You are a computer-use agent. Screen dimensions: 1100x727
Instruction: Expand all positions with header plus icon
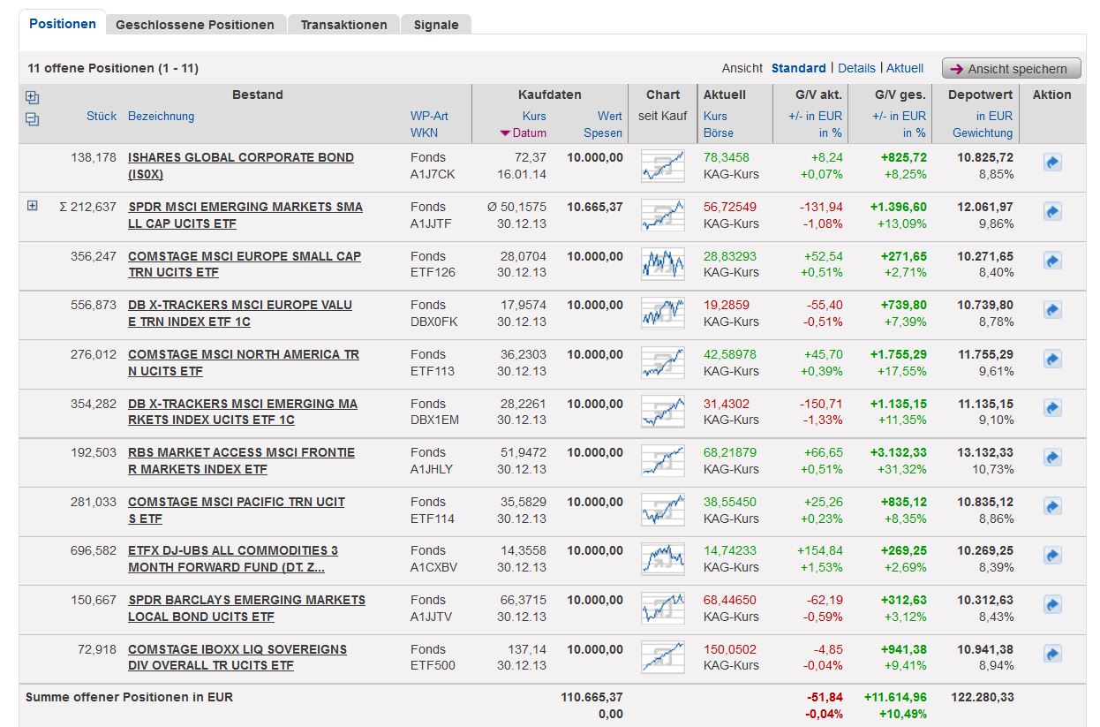tap(33, 98)
